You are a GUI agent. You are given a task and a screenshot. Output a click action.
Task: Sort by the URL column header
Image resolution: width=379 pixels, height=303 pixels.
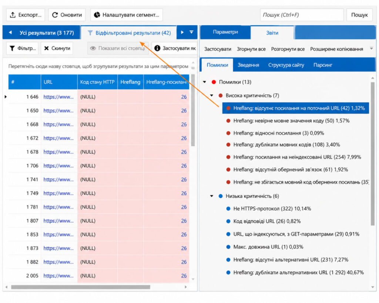coord(59,82)
